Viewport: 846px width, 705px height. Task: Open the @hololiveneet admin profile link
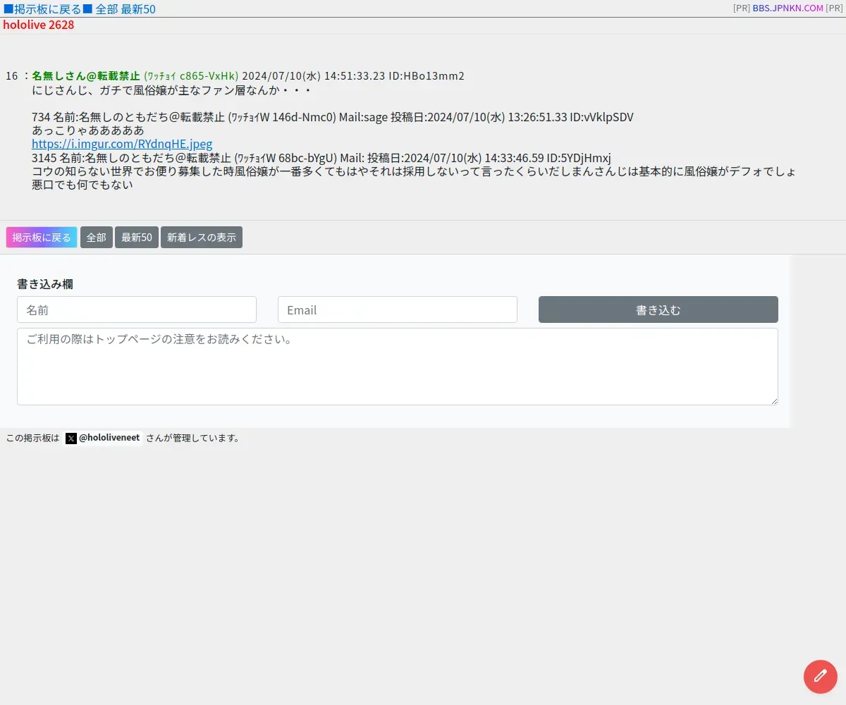(104, 439)
